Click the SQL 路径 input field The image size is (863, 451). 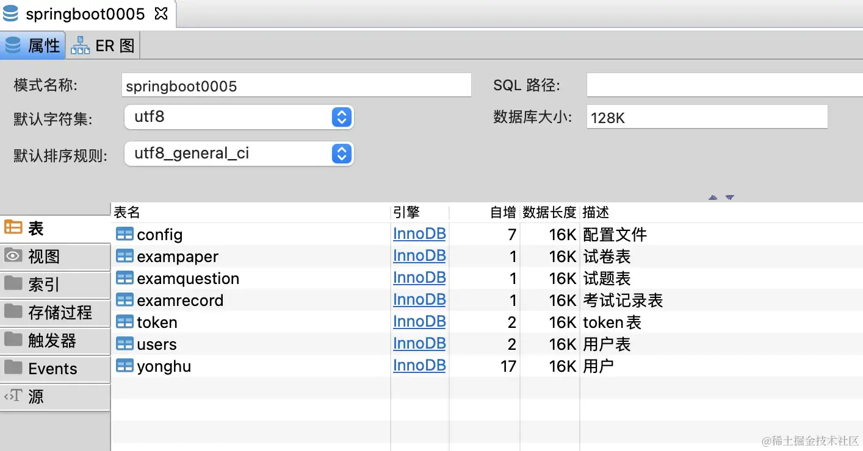(x=720, y=85)
